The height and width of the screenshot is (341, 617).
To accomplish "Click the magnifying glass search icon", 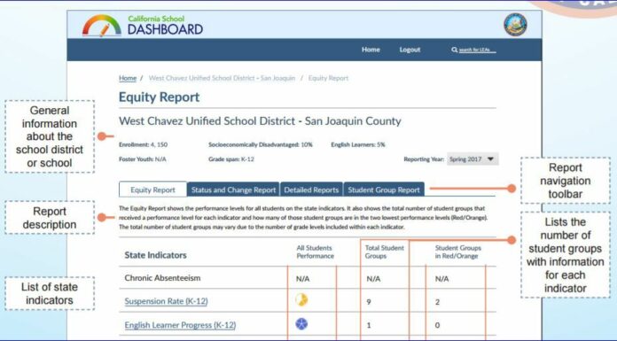I will pyautogui.click(x=455, y=50).
